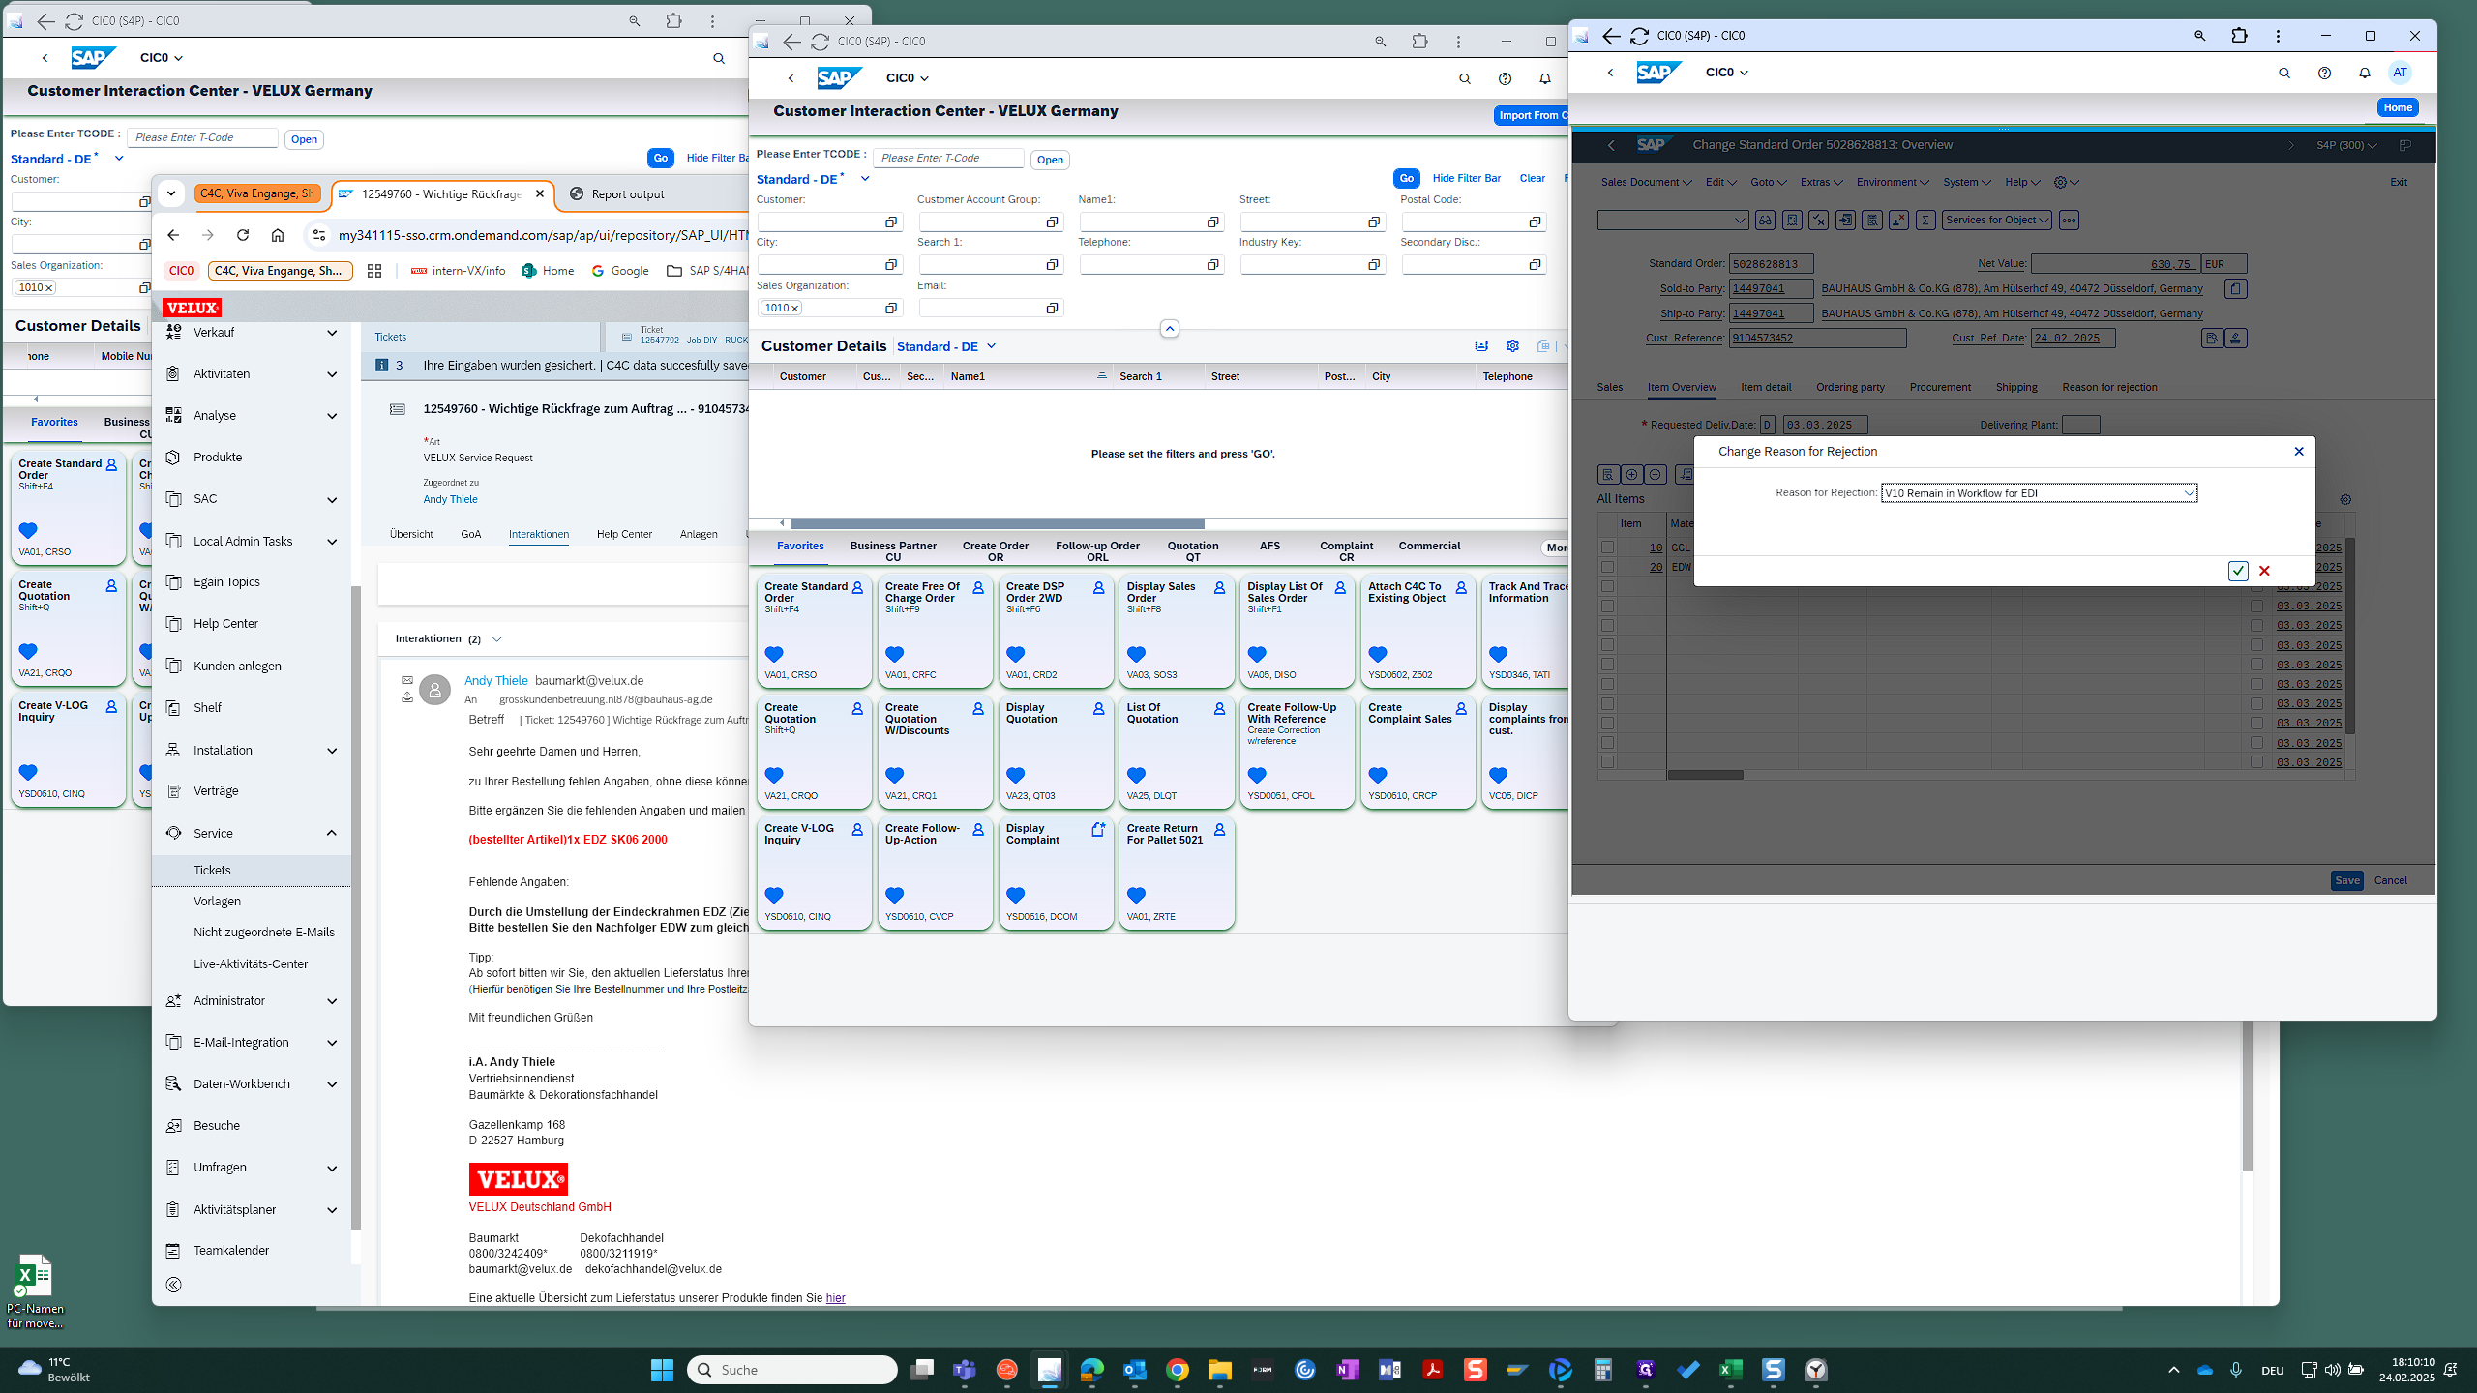Screen dimensions: 2477x1393
Task: Open the three-dots overflow in the order toolbar
Action: point(2069,221)
